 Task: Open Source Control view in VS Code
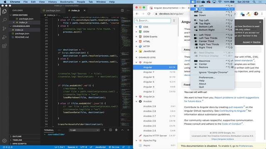5,29
